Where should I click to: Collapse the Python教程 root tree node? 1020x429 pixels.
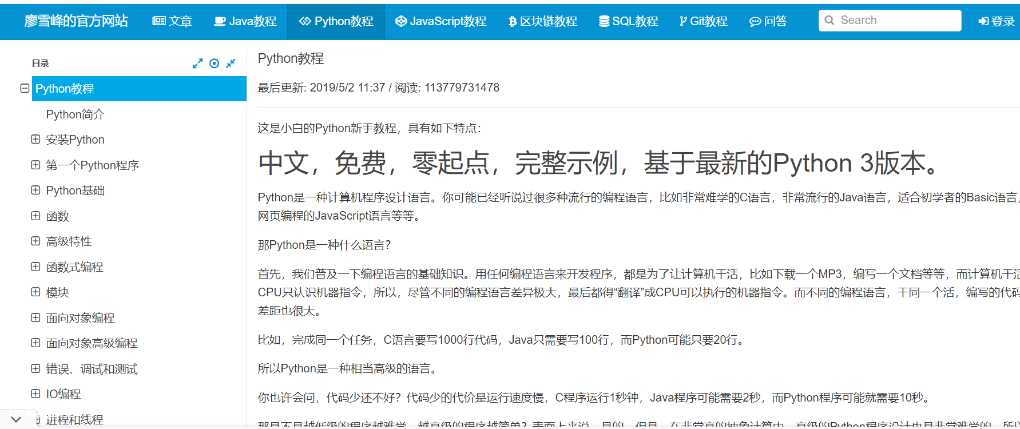click(25, 88)
